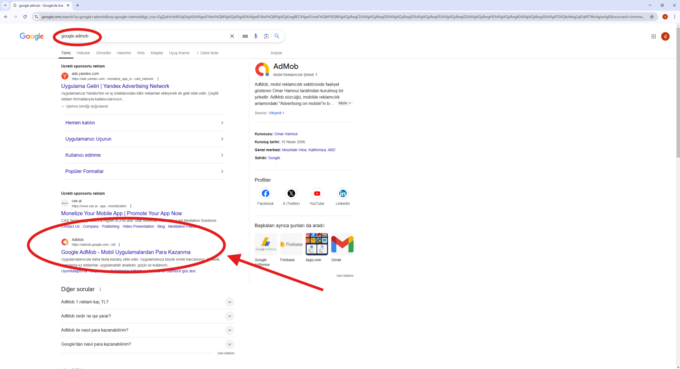Image resolution: width=680 pixels, height=369 pixels.
Task: Clear the search box with X icon
Action: (x=232, y=36)
